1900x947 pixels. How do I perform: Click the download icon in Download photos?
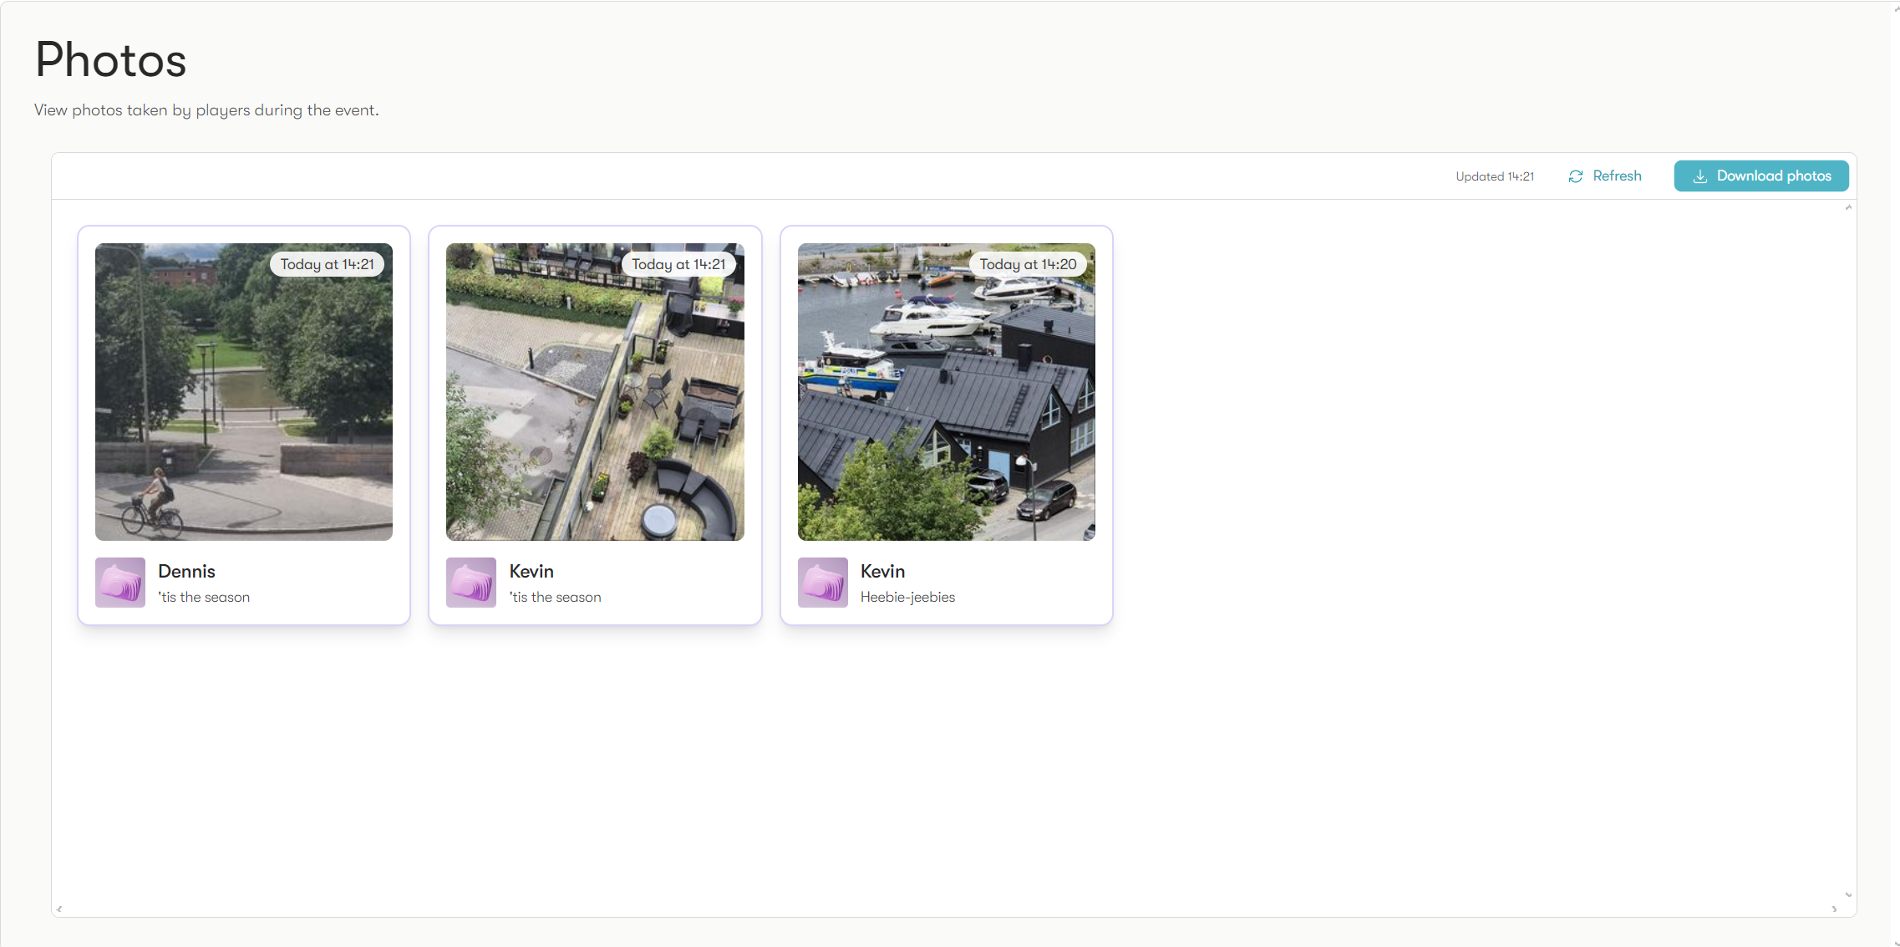[x=1699, y=176]
